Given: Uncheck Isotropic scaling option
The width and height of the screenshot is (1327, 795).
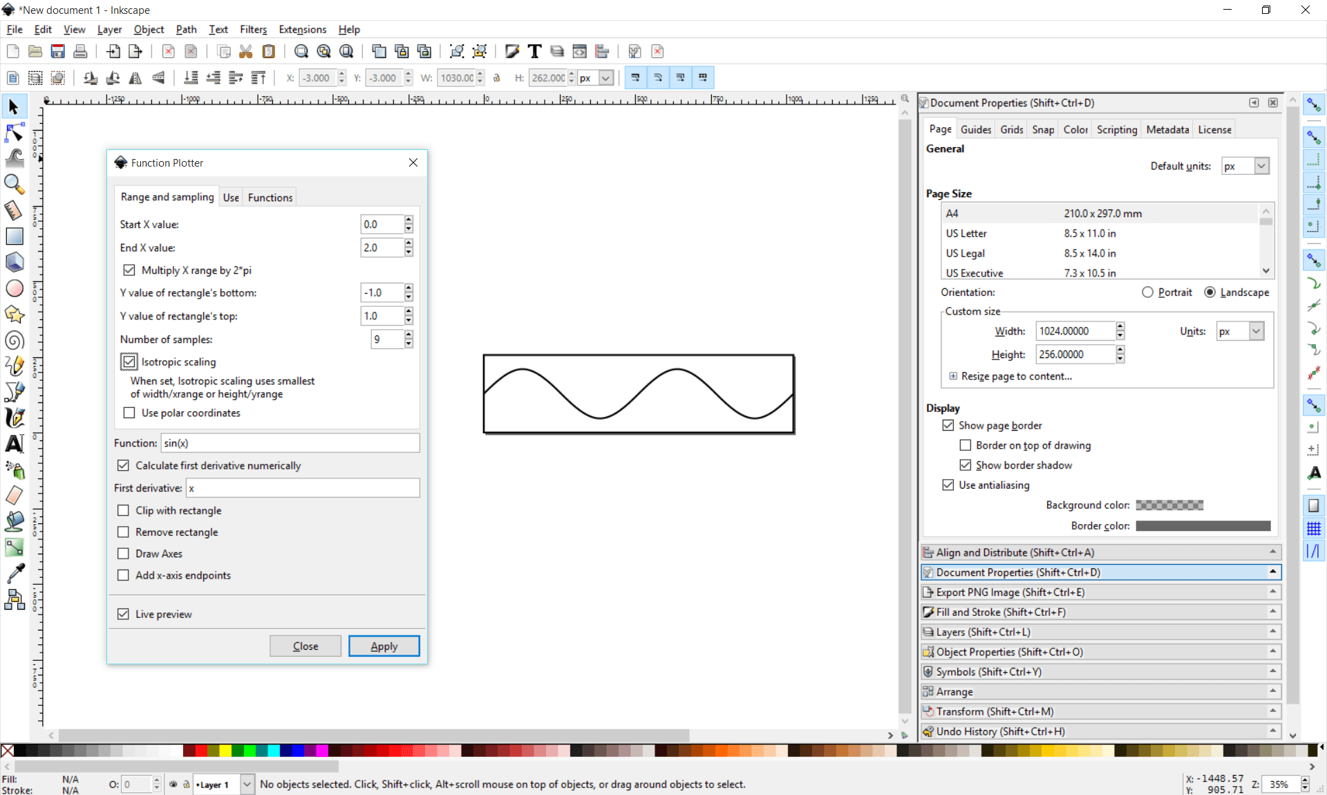Looking at the screenshot, I should point(129,362).
